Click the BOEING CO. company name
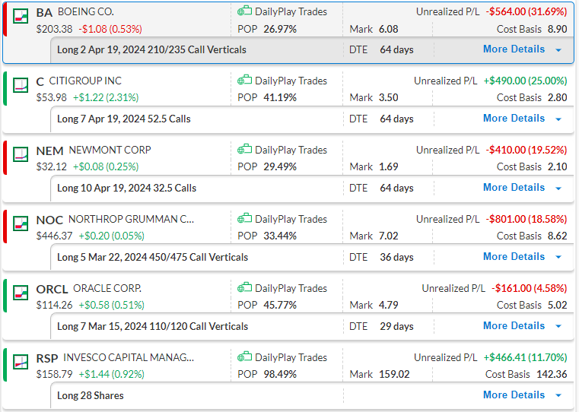This screenshot has height=412, width=579. coord(86,12)
